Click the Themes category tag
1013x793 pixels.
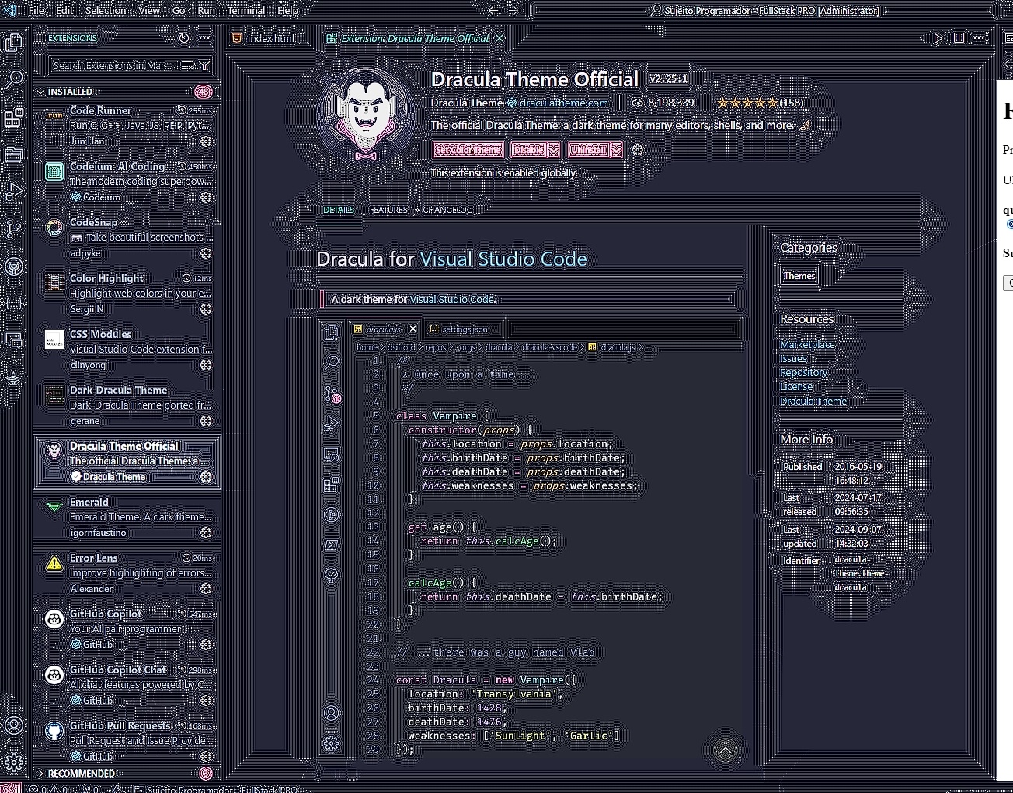point(799,276)
